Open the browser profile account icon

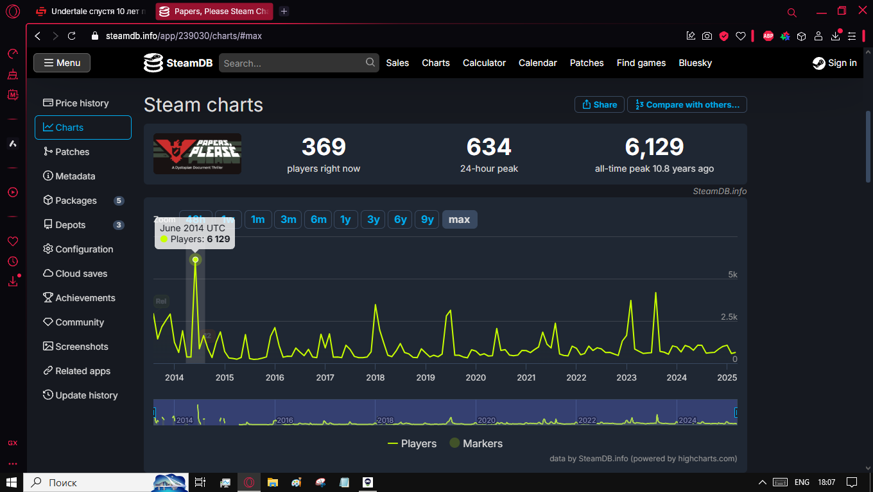(818, 36)
